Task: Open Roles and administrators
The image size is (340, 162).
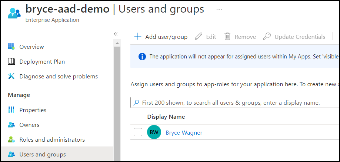Action: pos(52,140)
